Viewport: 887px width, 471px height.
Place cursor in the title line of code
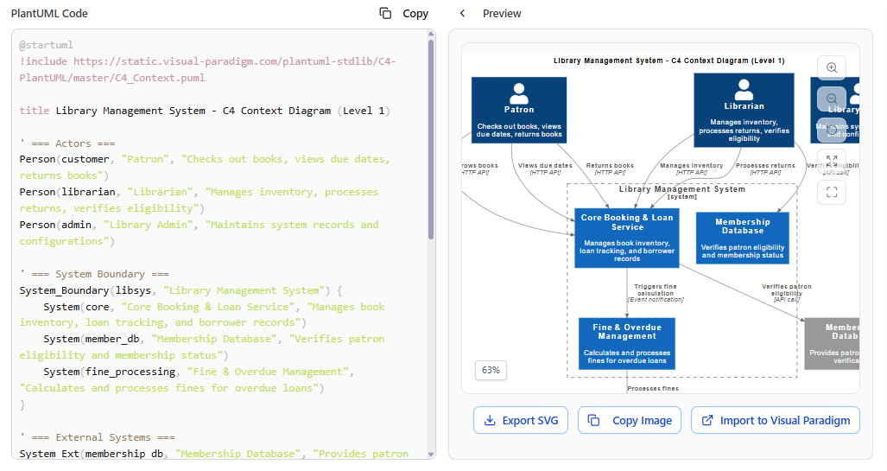click(205, 111)
